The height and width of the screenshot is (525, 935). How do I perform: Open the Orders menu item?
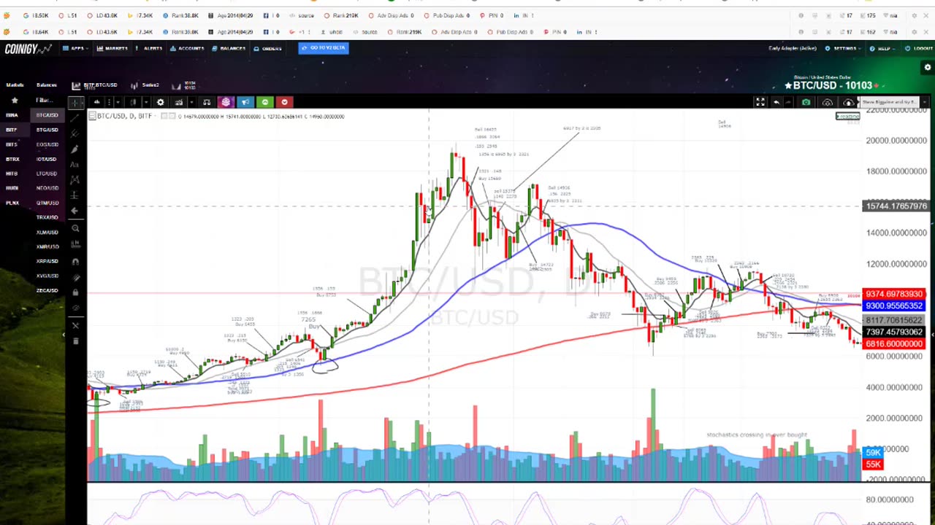267,48
